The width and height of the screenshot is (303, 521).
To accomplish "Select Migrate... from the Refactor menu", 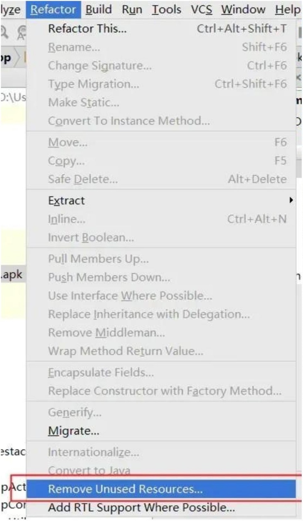I will (x=74, y=431).
